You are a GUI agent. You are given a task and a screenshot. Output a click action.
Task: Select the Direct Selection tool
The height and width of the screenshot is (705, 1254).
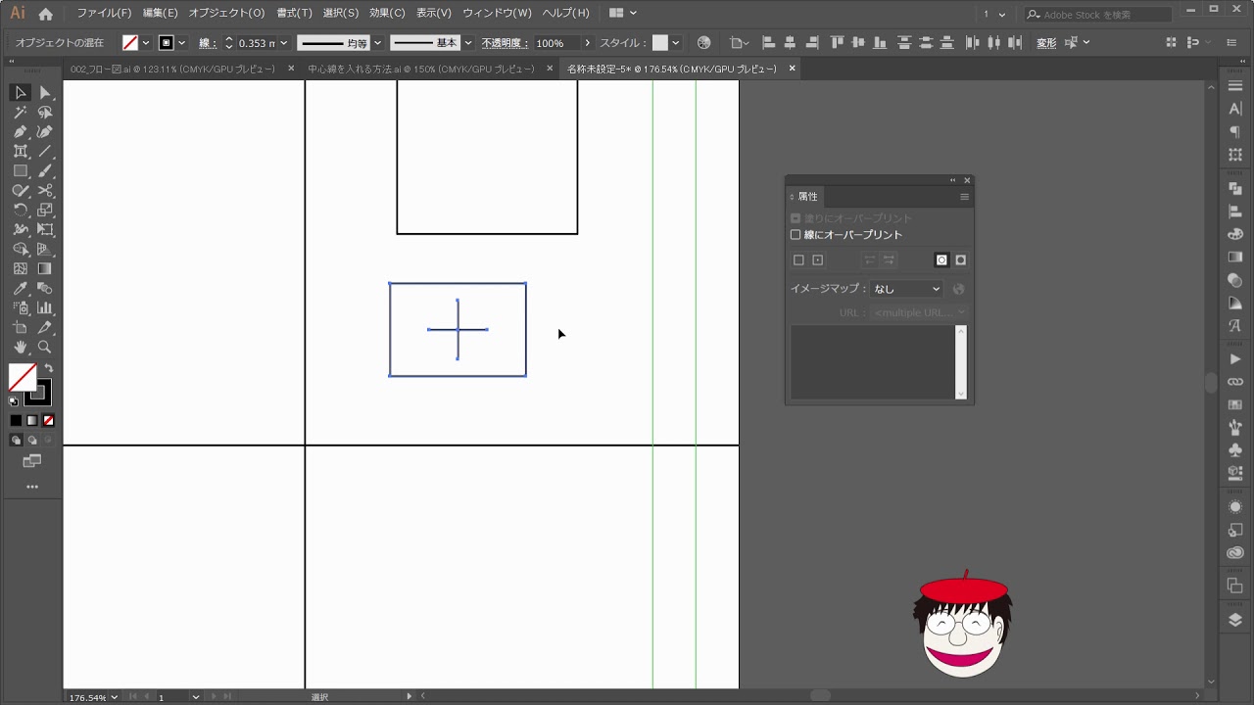point(45,93)
